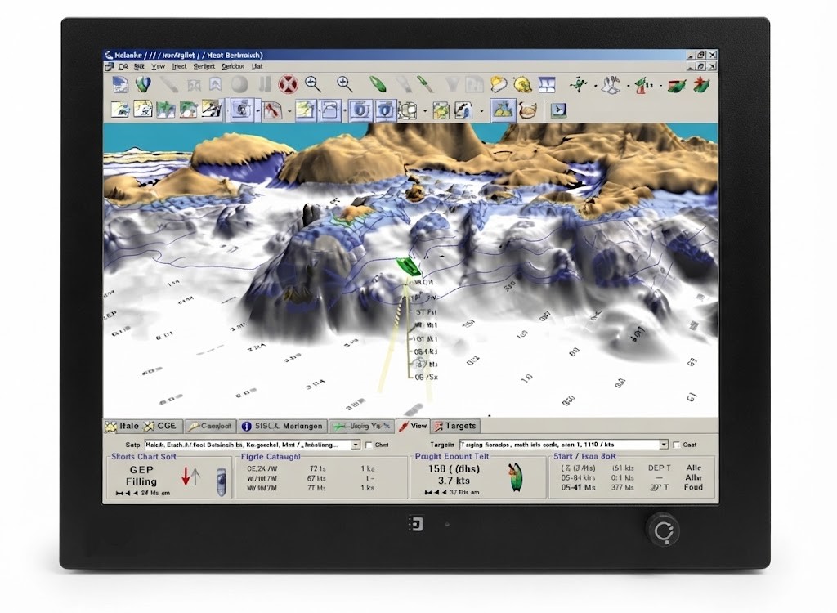The image size is (837, 613).
Task: Switch to the Caeujoot tab
Action: tap(210, 426)
